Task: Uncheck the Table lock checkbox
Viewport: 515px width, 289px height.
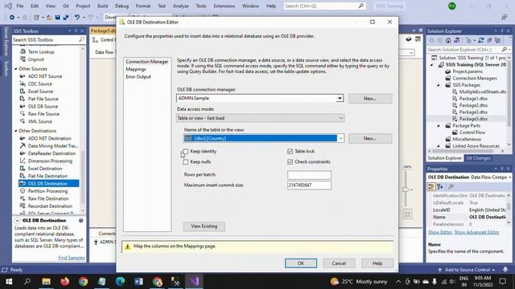Action: click(290, 152)
